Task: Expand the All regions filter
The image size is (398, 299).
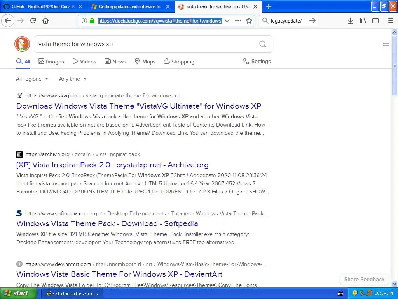Action: point(32,79)
